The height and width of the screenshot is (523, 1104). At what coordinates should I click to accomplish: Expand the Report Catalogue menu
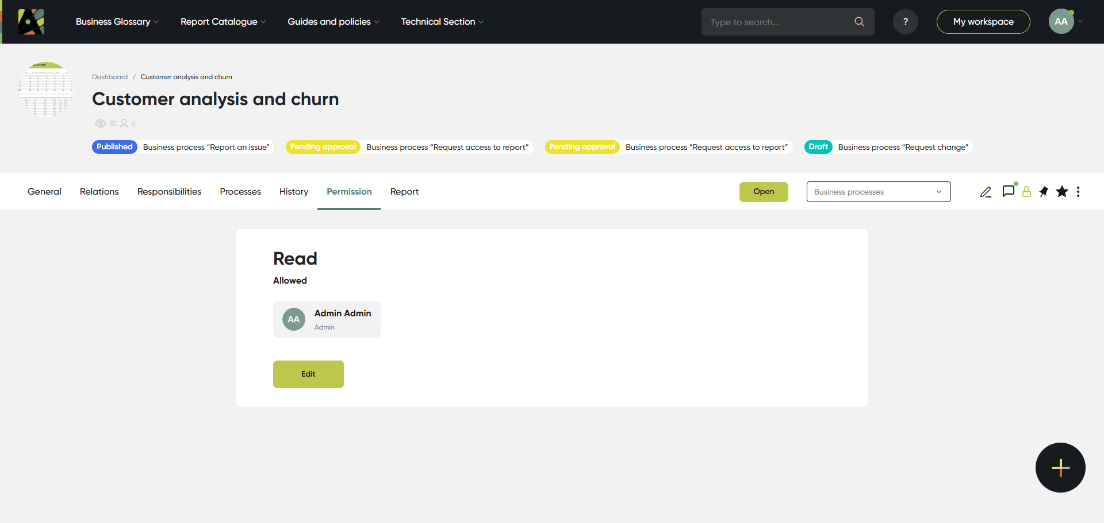(x=223, y=22)
